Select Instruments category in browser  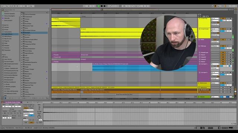(x=8, y=32)
